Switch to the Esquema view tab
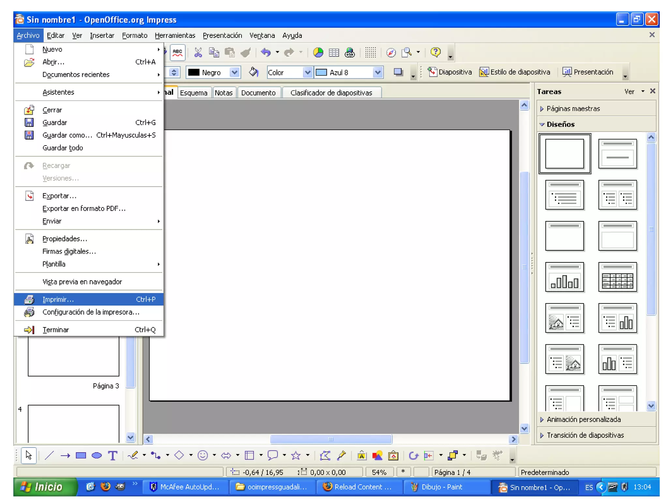Image resolution: width=668 pixels, height=501 pixels. pos(193,93)
